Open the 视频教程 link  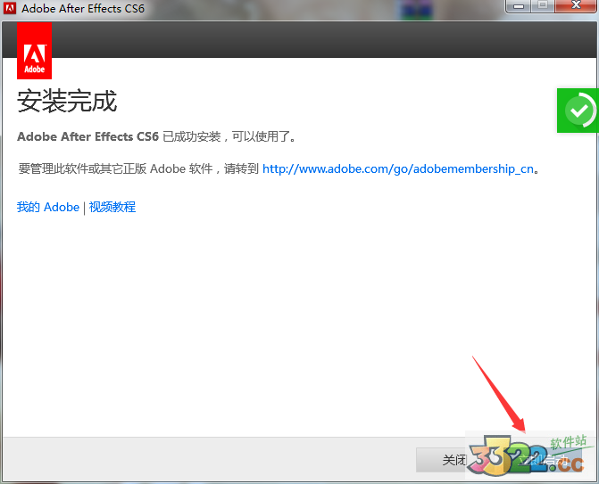tap(112, 207)
